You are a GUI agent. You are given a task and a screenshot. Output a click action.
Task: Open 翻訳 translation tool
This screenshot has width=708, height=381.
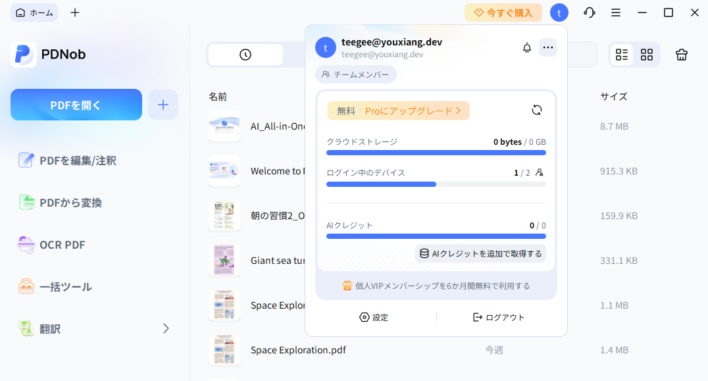click(39, 328)
